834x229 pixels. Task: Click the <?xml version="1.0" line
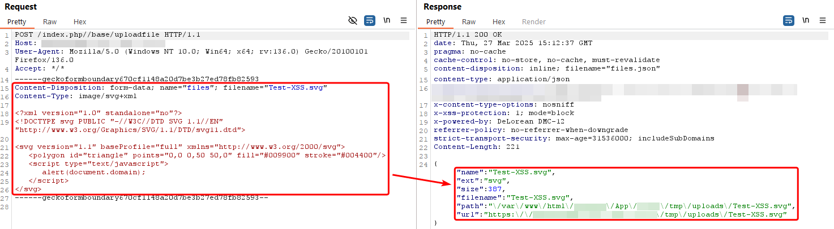coord(98,113)
